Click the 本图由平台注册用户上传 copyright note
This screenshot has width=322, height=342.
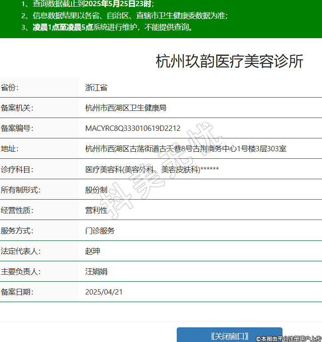[288, 338]
